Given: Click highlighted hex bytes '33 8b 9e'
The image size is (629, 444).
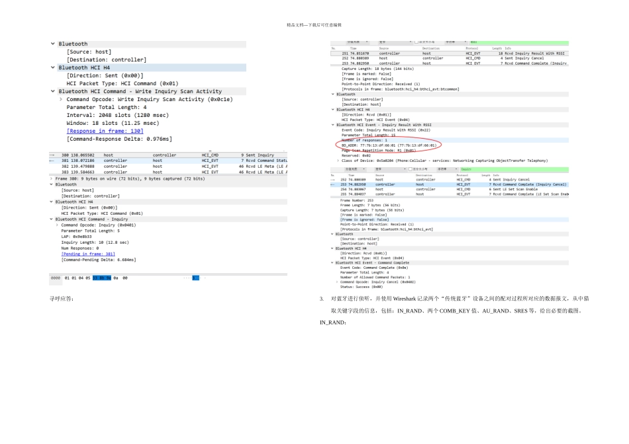Looking at the screenshot, I should (x=102, y=278).
